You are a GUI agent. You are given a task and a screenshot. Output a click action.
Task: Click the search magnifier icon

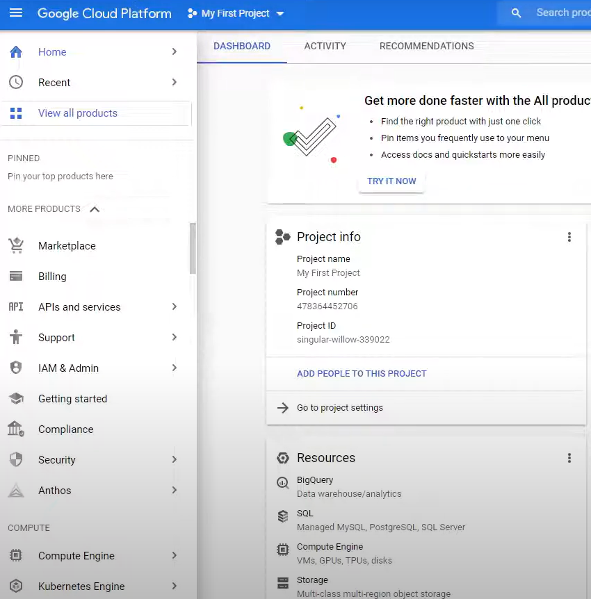click(516, 13)
